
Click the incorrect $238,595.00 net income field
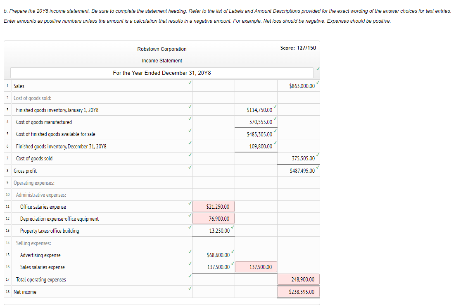coord(299,292)
